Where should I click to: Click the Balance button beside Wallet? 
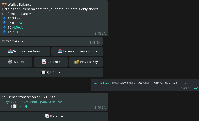[51, 62]
